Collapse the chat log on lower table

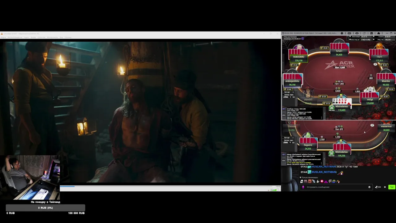pos(324,159)
